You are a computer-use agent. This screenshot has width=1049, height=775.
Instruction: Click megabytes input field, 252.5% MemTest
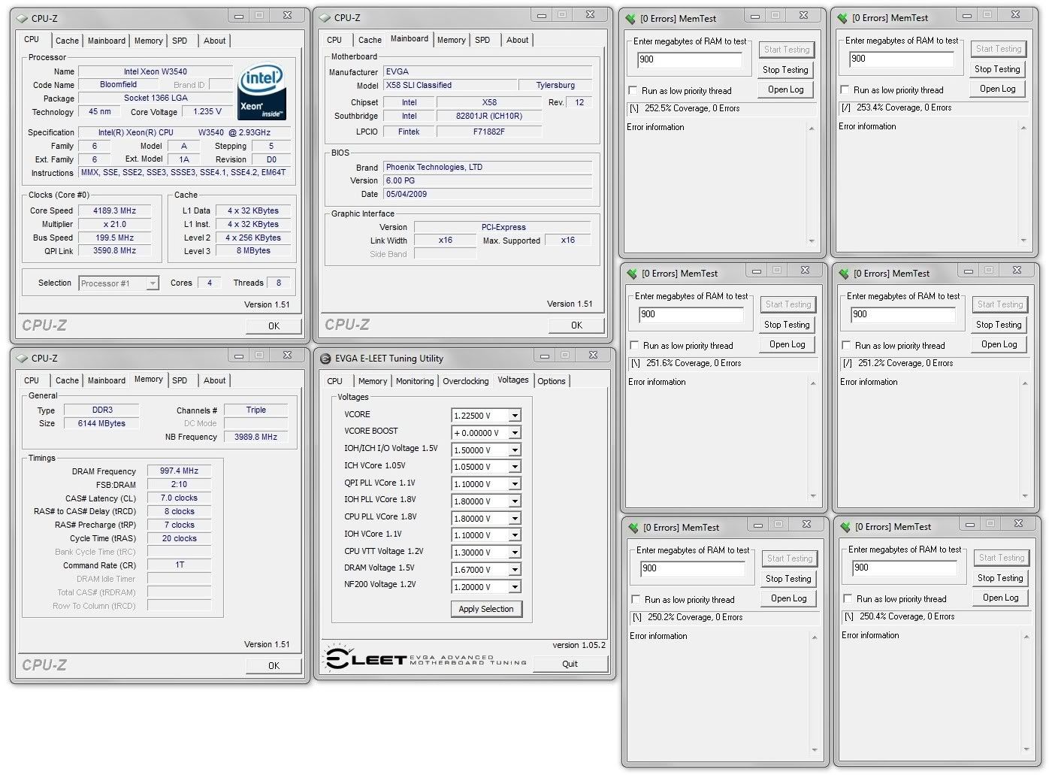[689, 59]
